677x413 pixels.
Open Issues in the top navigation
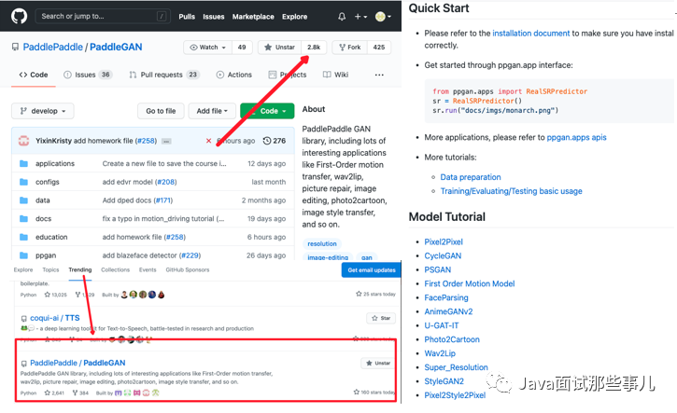(x=214, y=17)
